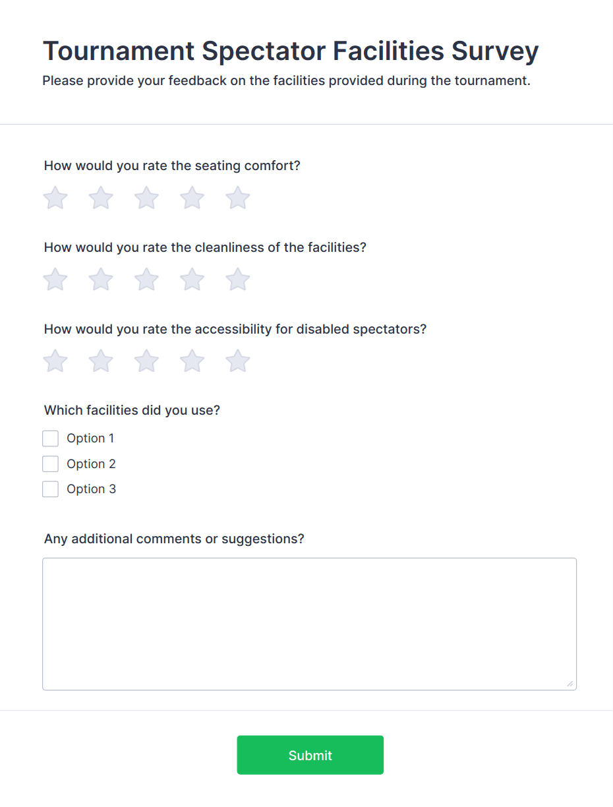
Task: Check Option 1 under facilities used
Action: click(x=50, y=438)
